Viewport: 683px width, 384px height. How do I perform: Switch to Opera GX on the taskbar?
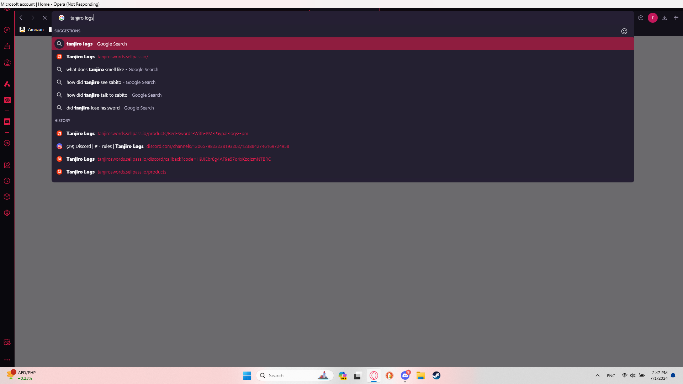coord(374,375)
